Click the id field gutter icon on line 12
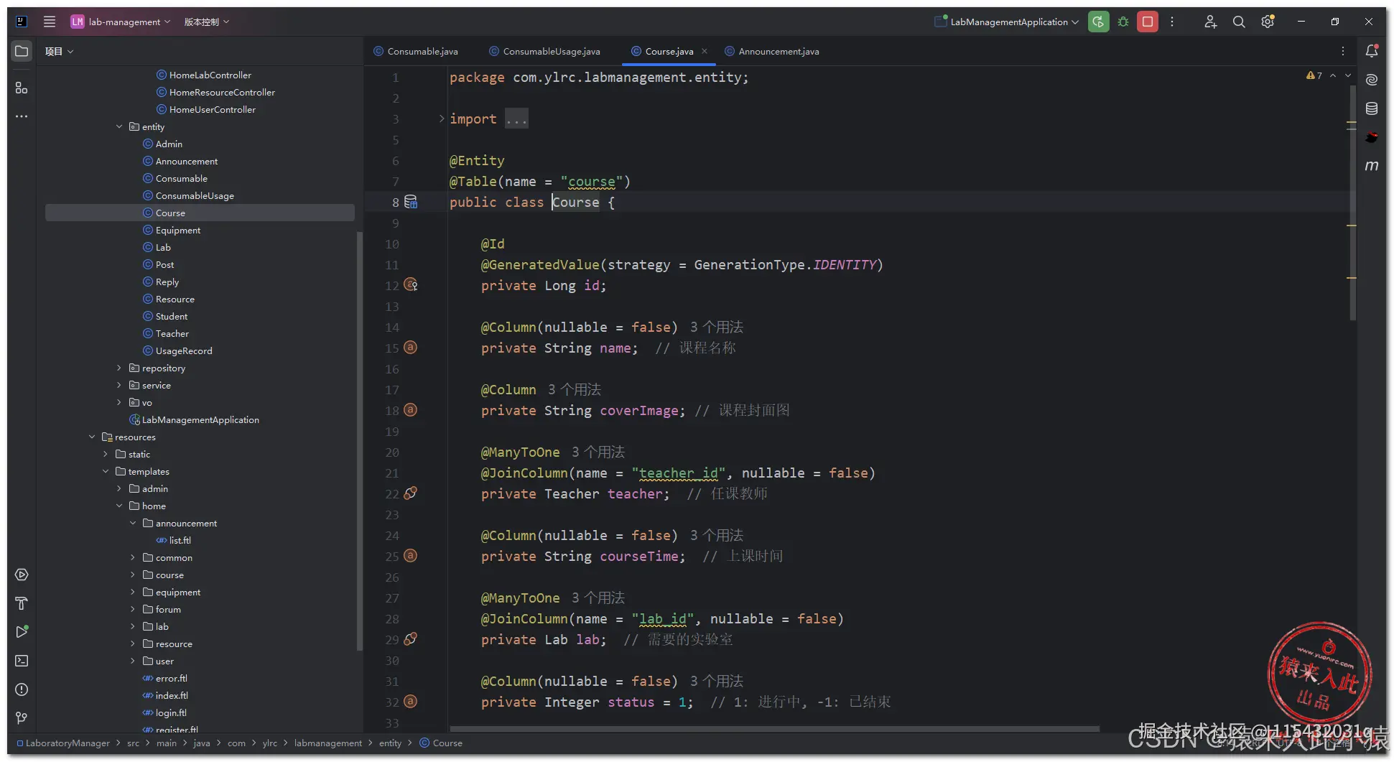 click(x=411, y=285)
